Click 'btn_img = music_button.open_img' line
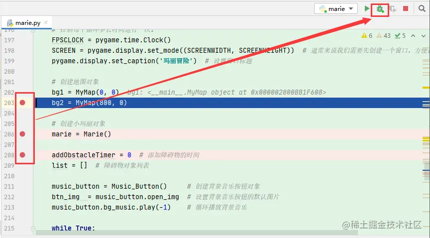The height and width of the screenshot is (238, 430). [115, 197]
